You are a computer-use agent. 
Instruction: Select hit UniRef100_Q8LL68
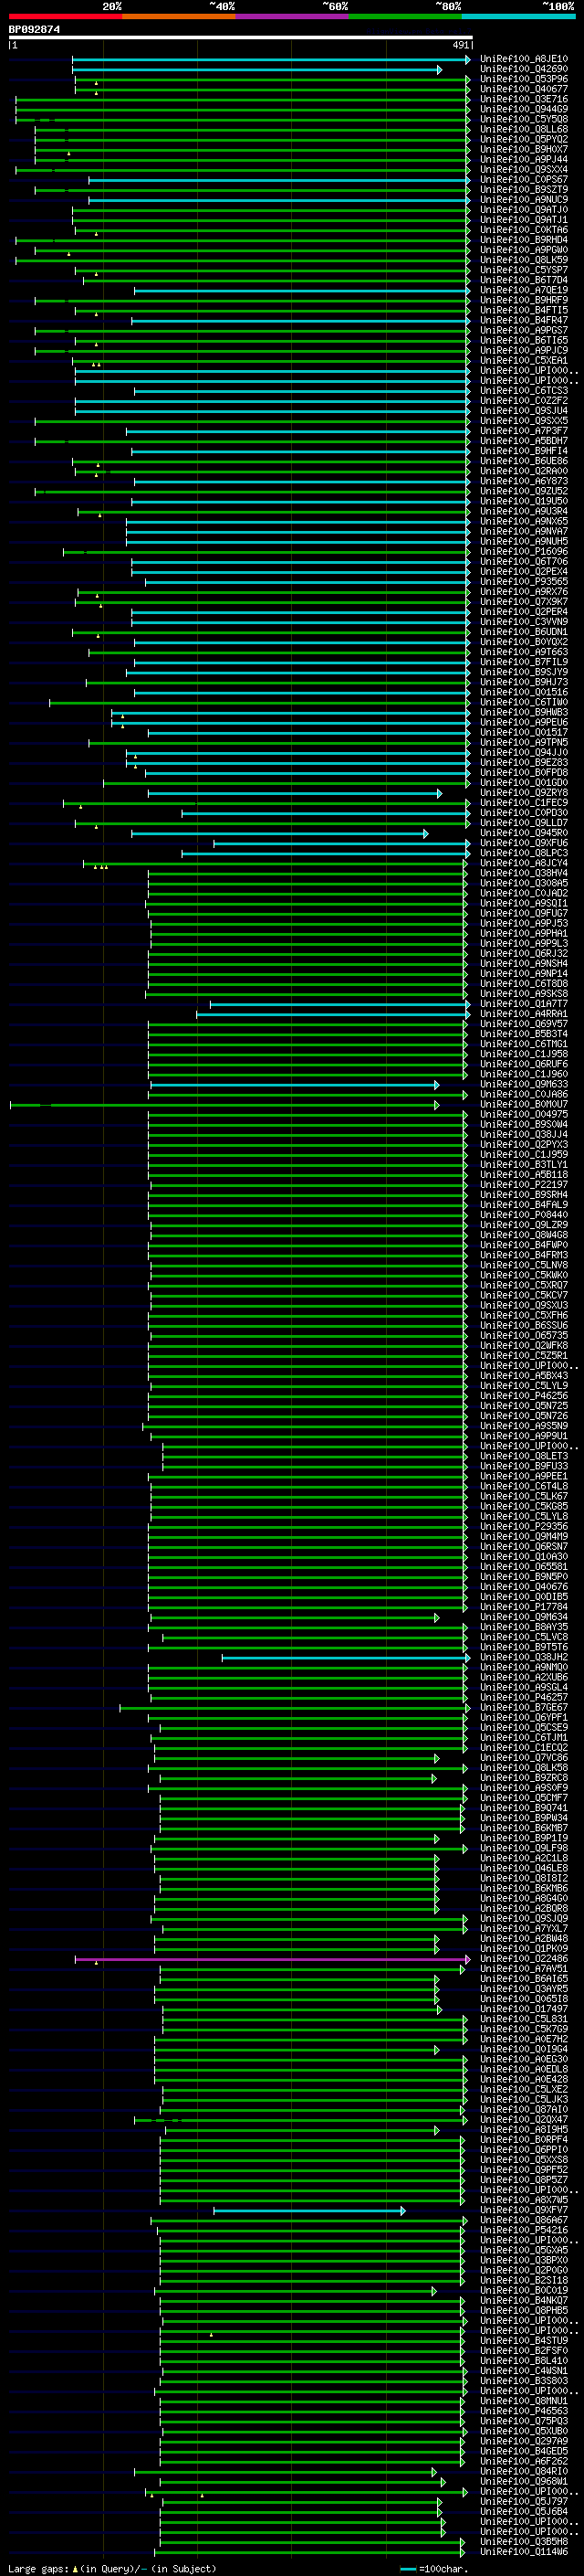(x=524, y=129)
